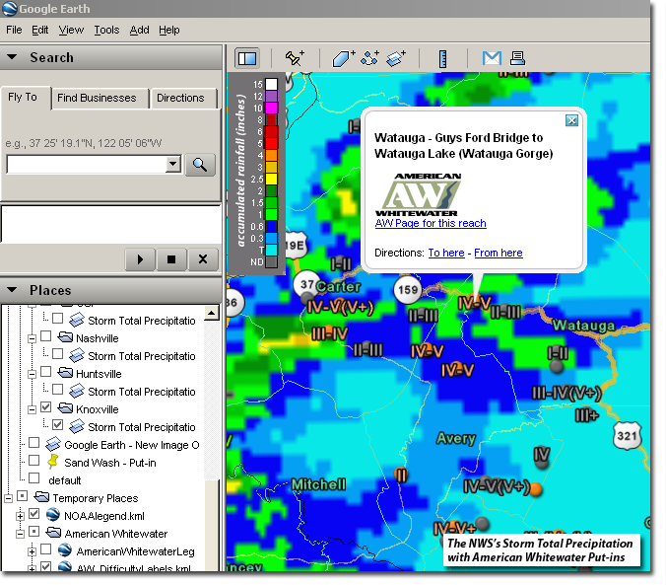This screenshot has height=585, width=666.
Task: Open the search input dropdown arrow
Action: point(172,164)
